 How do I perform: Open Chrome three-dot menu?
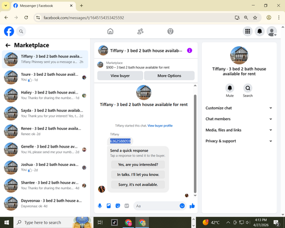coord(279,18)
